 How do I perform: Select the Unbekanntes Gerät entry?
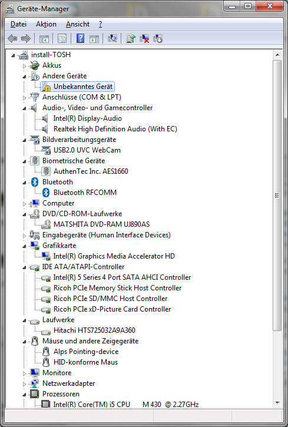pos(83,87)
